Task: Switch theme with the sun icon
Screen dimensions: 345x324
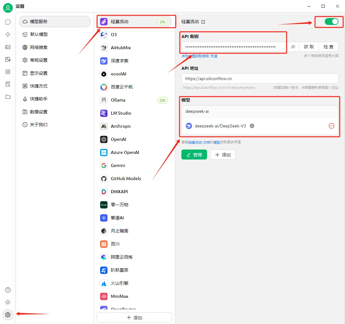Action: (x=8, y=302)
